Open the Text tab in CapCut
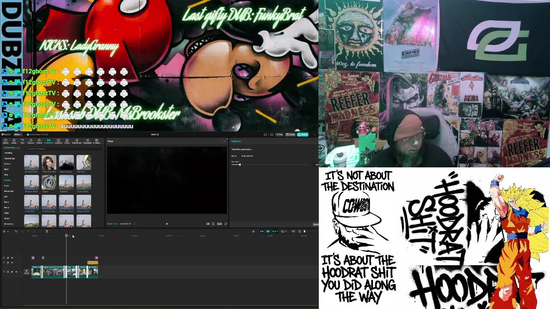Screen dimensions: 550x309 click(22, 141)
